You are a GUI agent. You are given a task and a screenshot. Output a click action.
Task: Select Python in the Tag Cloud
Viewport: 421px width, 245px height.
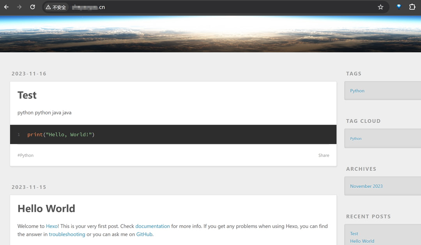click(x=356, y=139)
